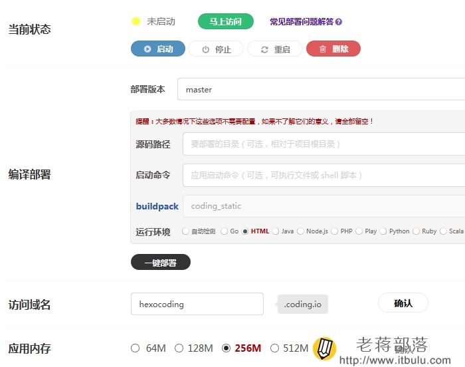Click the 启动 start button
Viewport: 465px width, 367px height.
pos(158,49)
